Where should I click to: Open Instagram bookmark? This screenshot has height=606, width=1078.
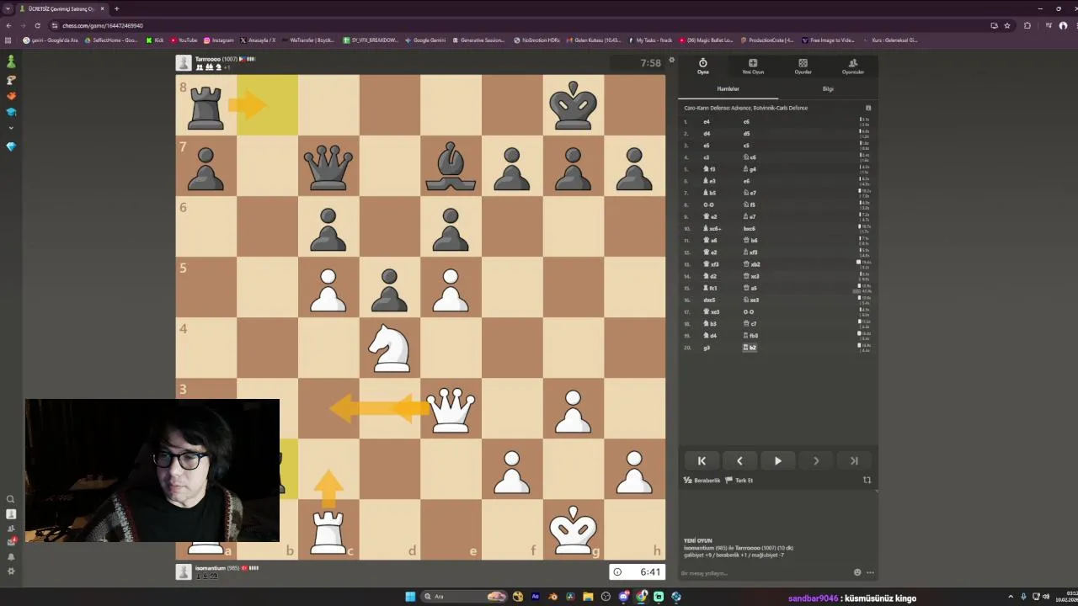(x=218, y=40)
